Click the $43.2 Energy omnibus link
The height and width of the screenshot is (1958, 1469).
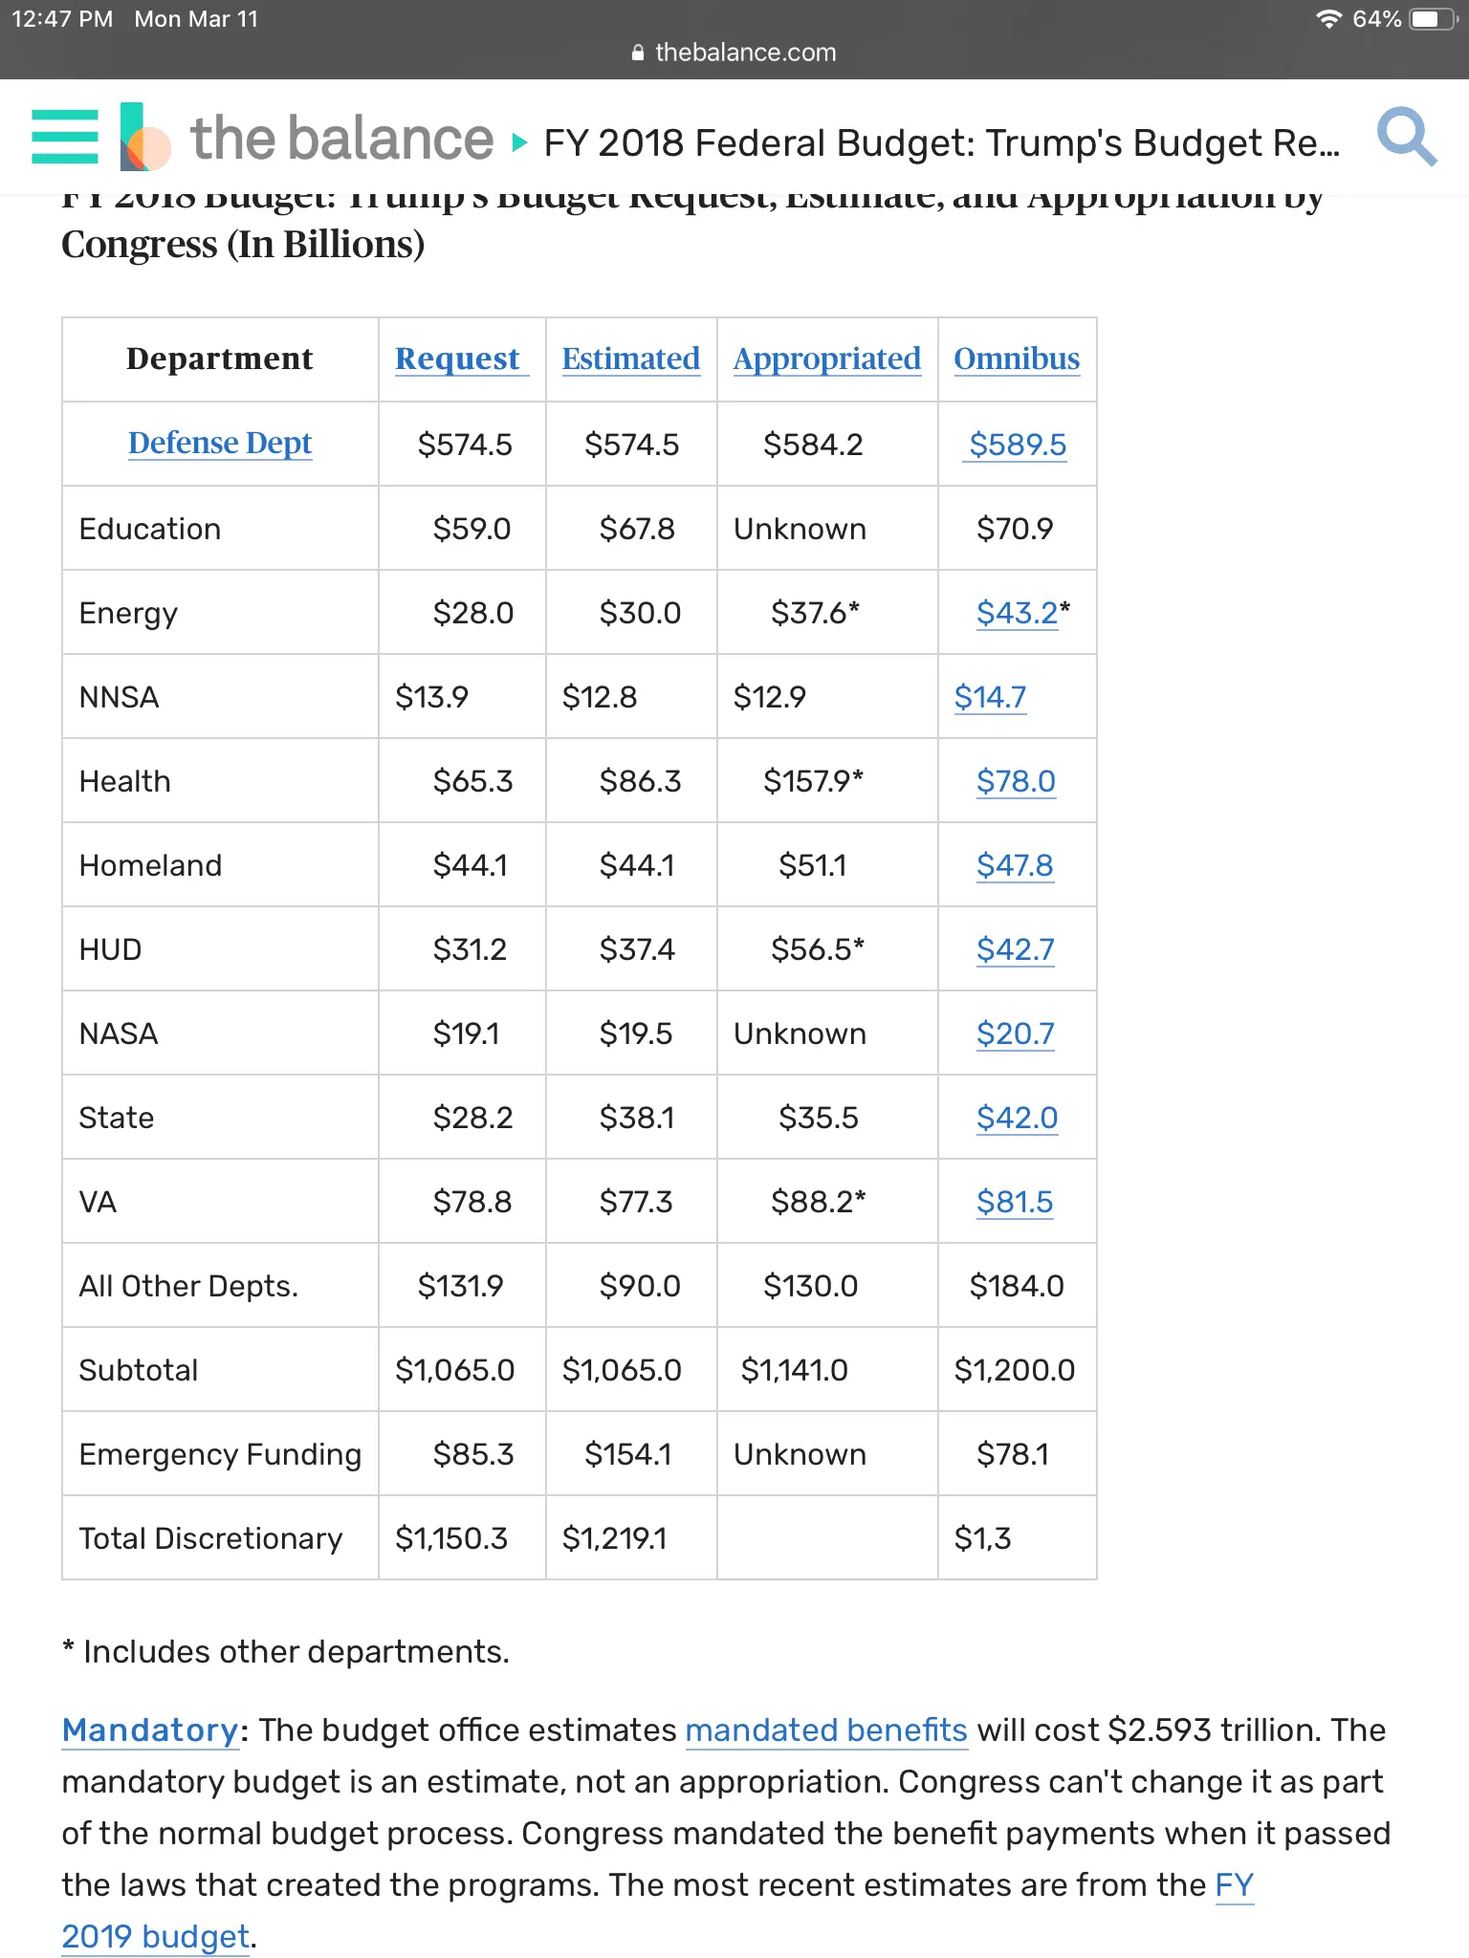click(x=1017, y=613)
